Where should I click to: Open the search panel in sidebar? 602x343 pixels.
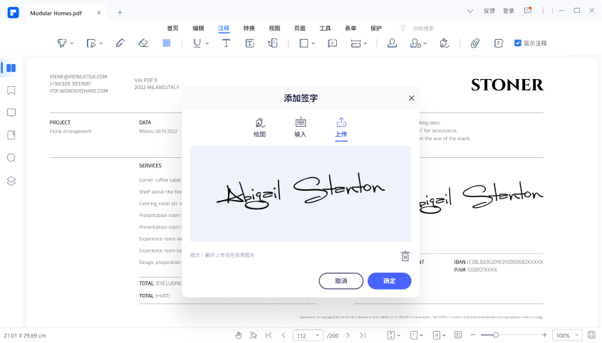(x=11, y=158)
